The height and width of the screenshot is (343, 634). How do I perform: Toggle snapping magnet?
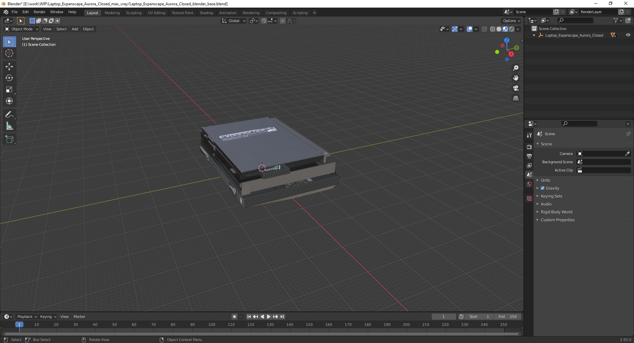pos(264,21)
